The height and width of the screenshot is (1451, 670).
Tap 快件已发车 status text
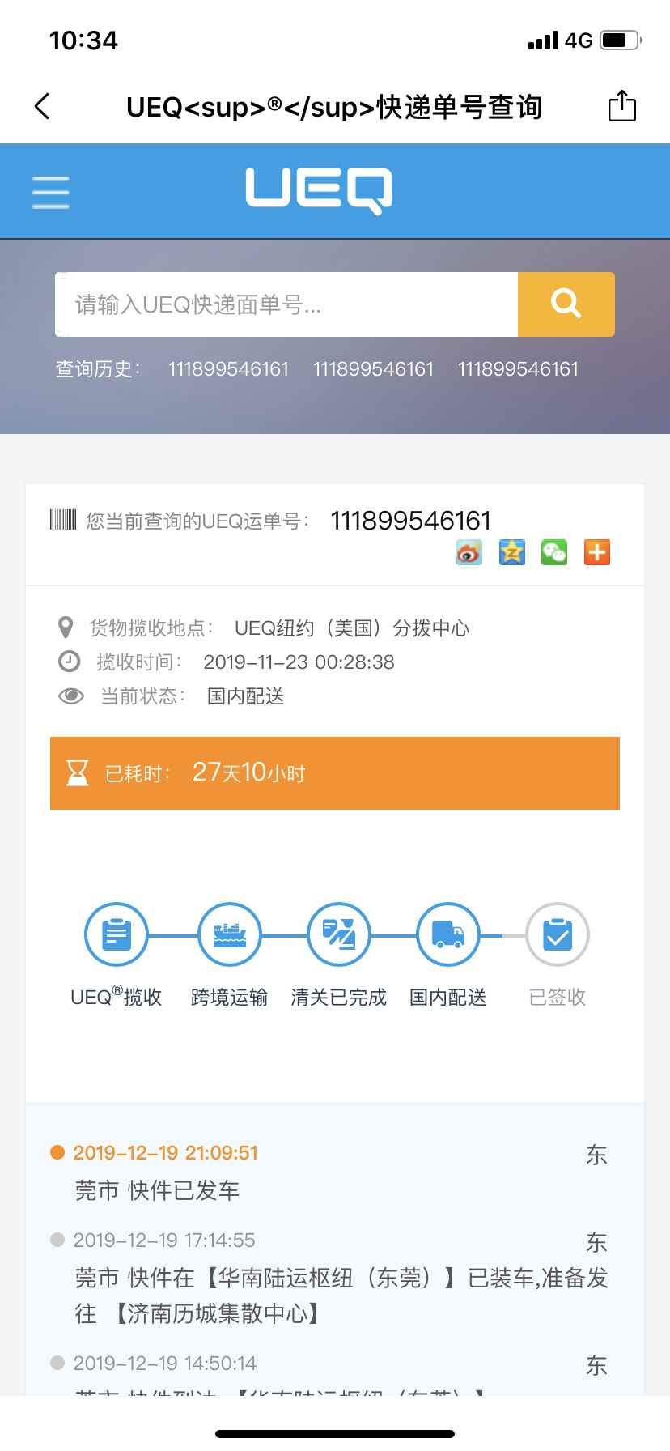click(x=184, y=1190)
